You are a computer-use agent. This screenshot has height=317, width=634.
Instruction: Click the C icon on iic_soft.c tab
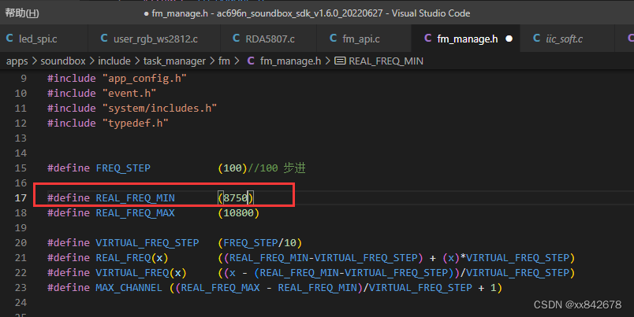pos(534,38)
